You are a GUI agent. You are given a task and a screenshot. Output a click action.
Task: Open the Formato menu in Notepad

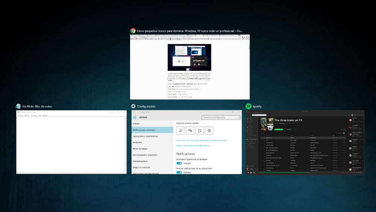[34, 116]
